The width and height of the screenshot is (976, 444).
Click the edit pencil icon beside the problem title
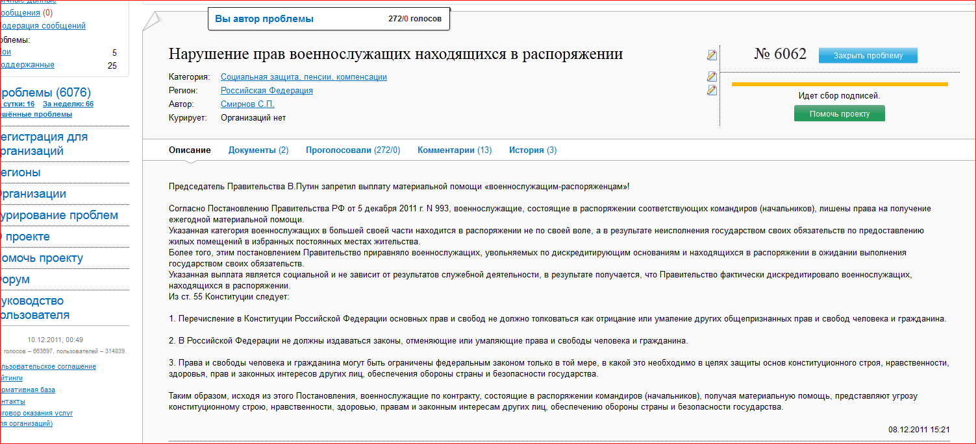pos(712,55)
